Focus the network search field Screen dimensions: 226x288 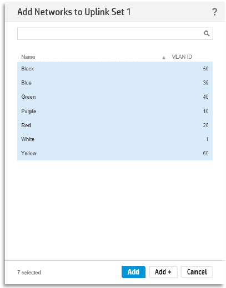[115, 34]
